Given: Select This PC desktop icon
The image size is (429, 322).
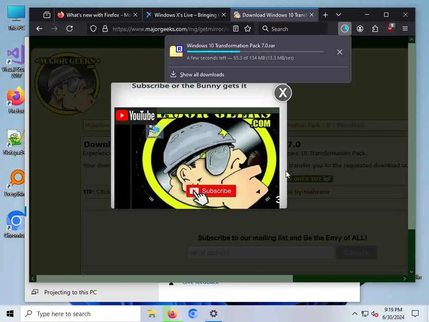Looking at the screenshot, I should (x=16, y=18).
